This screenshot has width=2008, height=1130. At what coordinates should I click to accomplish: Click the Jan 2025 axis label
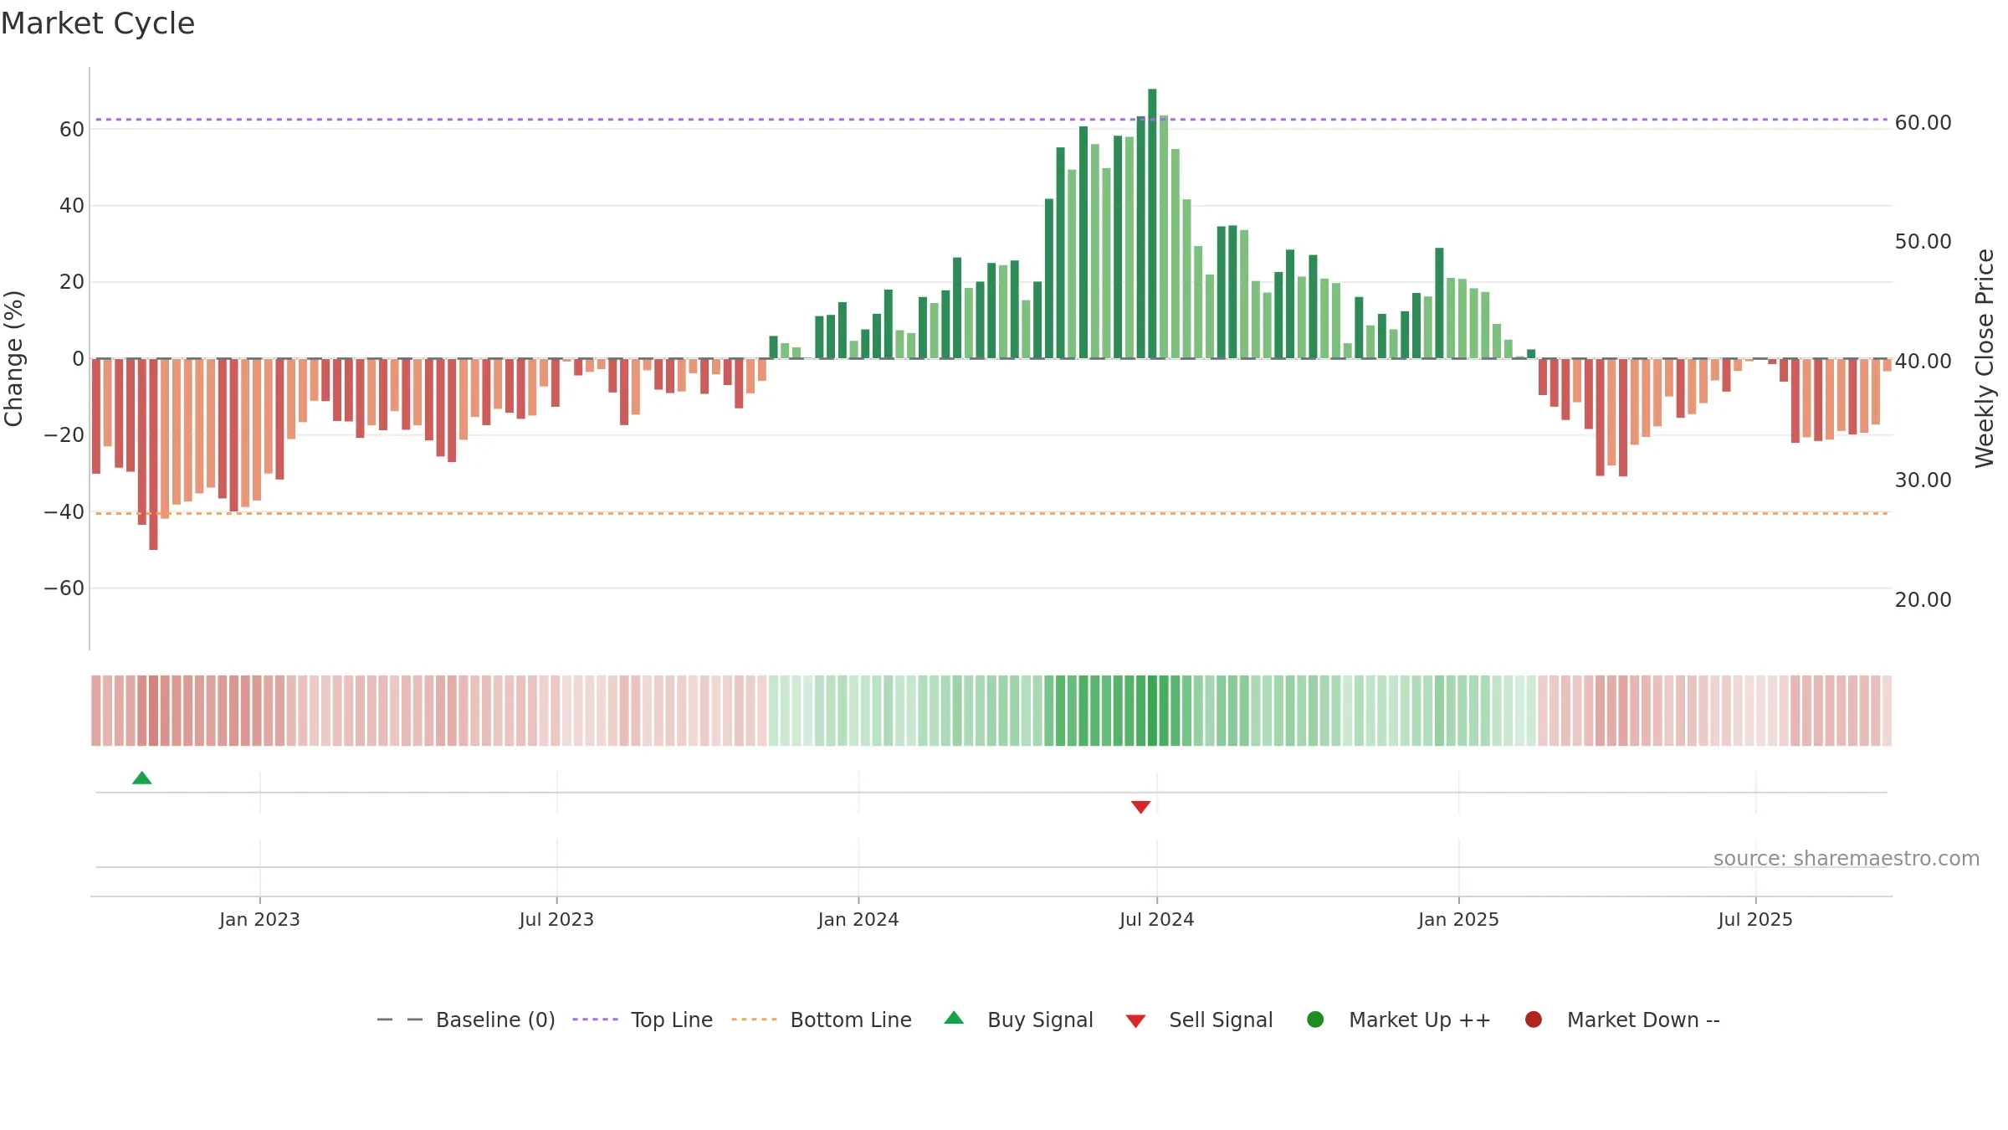(1458, 919)
